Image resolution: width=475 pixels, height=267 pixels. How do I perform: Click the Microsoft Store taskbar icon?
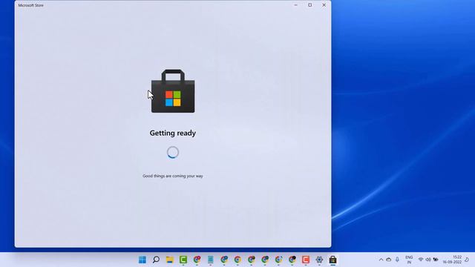333,260
